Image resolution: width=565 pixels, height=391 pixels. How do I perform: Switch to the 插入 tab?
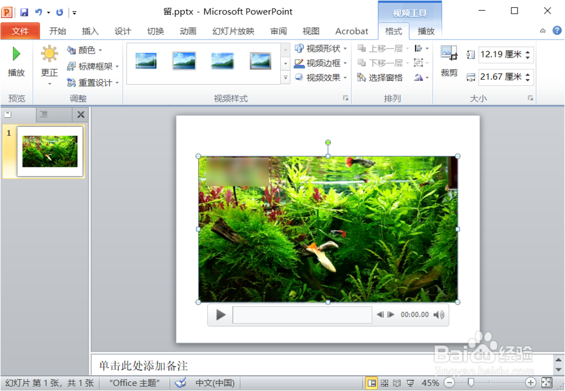pos(90,31)
